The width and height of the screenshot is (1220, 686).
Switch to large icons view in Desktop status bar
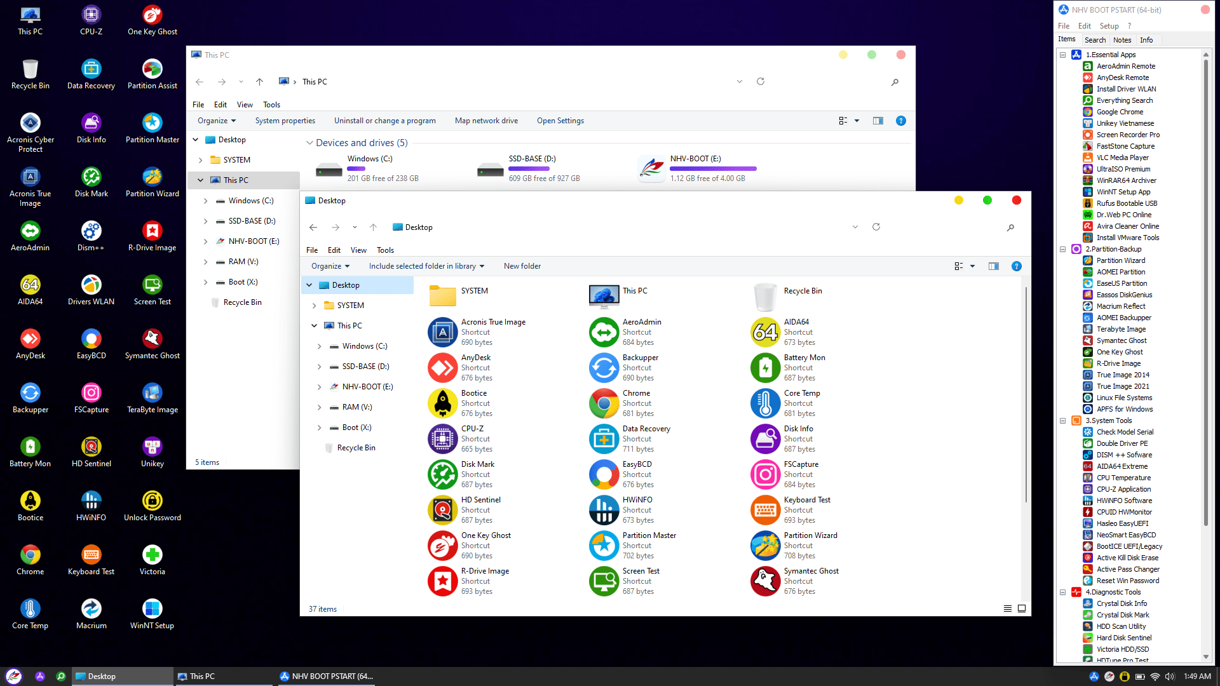tap(1022, 609)
